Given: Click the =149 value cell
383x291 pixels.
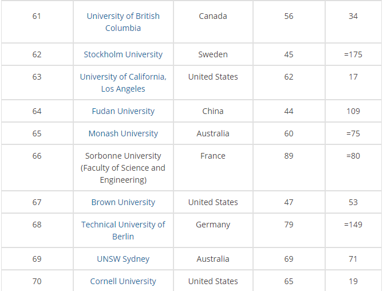Looking at the screenshot, I should pos(353,225).
